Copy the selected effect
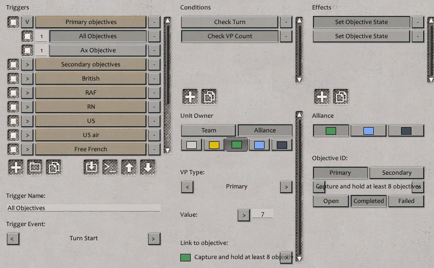 (341, 97)
